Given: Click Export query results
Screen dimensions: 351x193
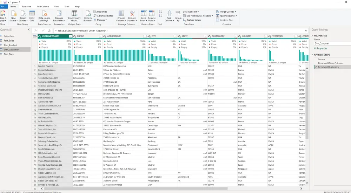Looking at the screenshot, I should (x=74, y=16).
